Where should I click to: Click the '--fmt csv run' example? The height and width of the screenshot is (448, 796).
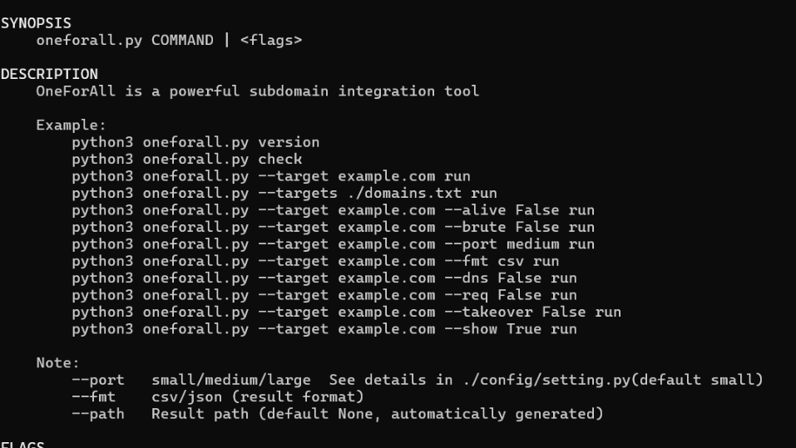(x=315, y=261)
